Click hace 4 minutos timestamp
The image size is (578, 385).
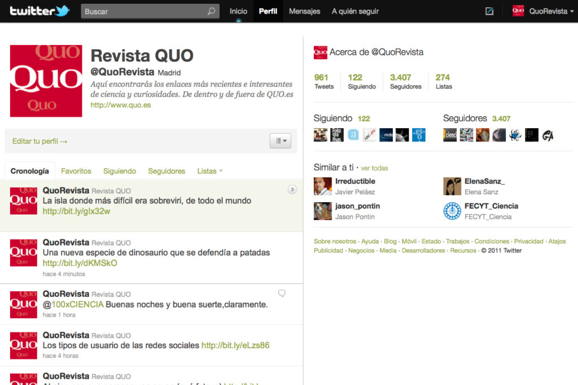(64, 274)
